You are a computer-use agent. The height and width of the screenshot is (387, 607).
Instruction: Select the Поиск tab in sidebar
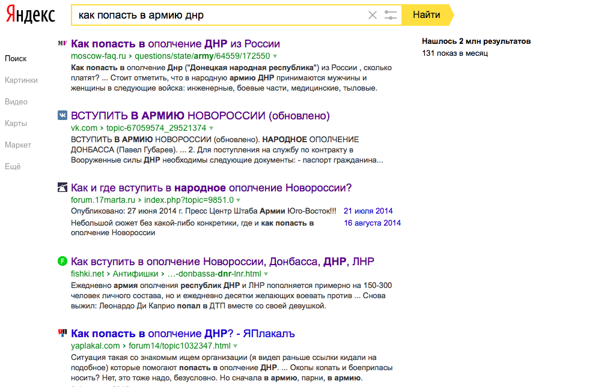(16, 58)
